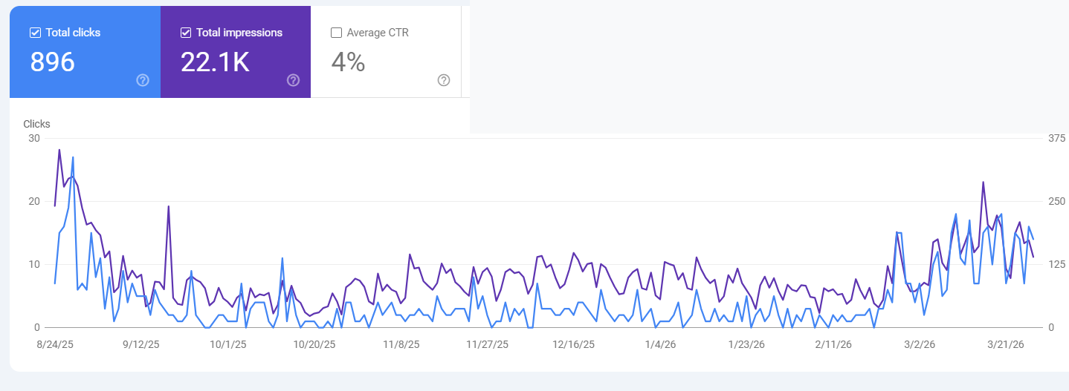
Task: Click the 2/11/26 date label
Action: pyautogui.click(x=833, y=345)
